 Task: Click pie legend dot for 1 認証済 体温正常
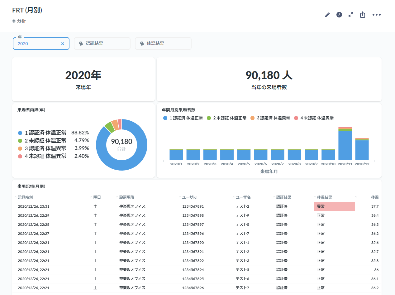coord(20,133)
